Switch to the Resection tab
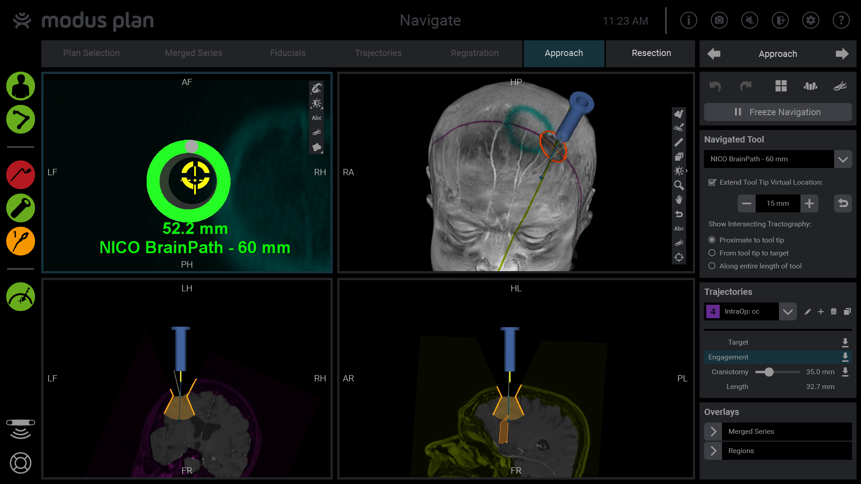The width and height of the screenshot is (861, 484). [x=651, y=53]
